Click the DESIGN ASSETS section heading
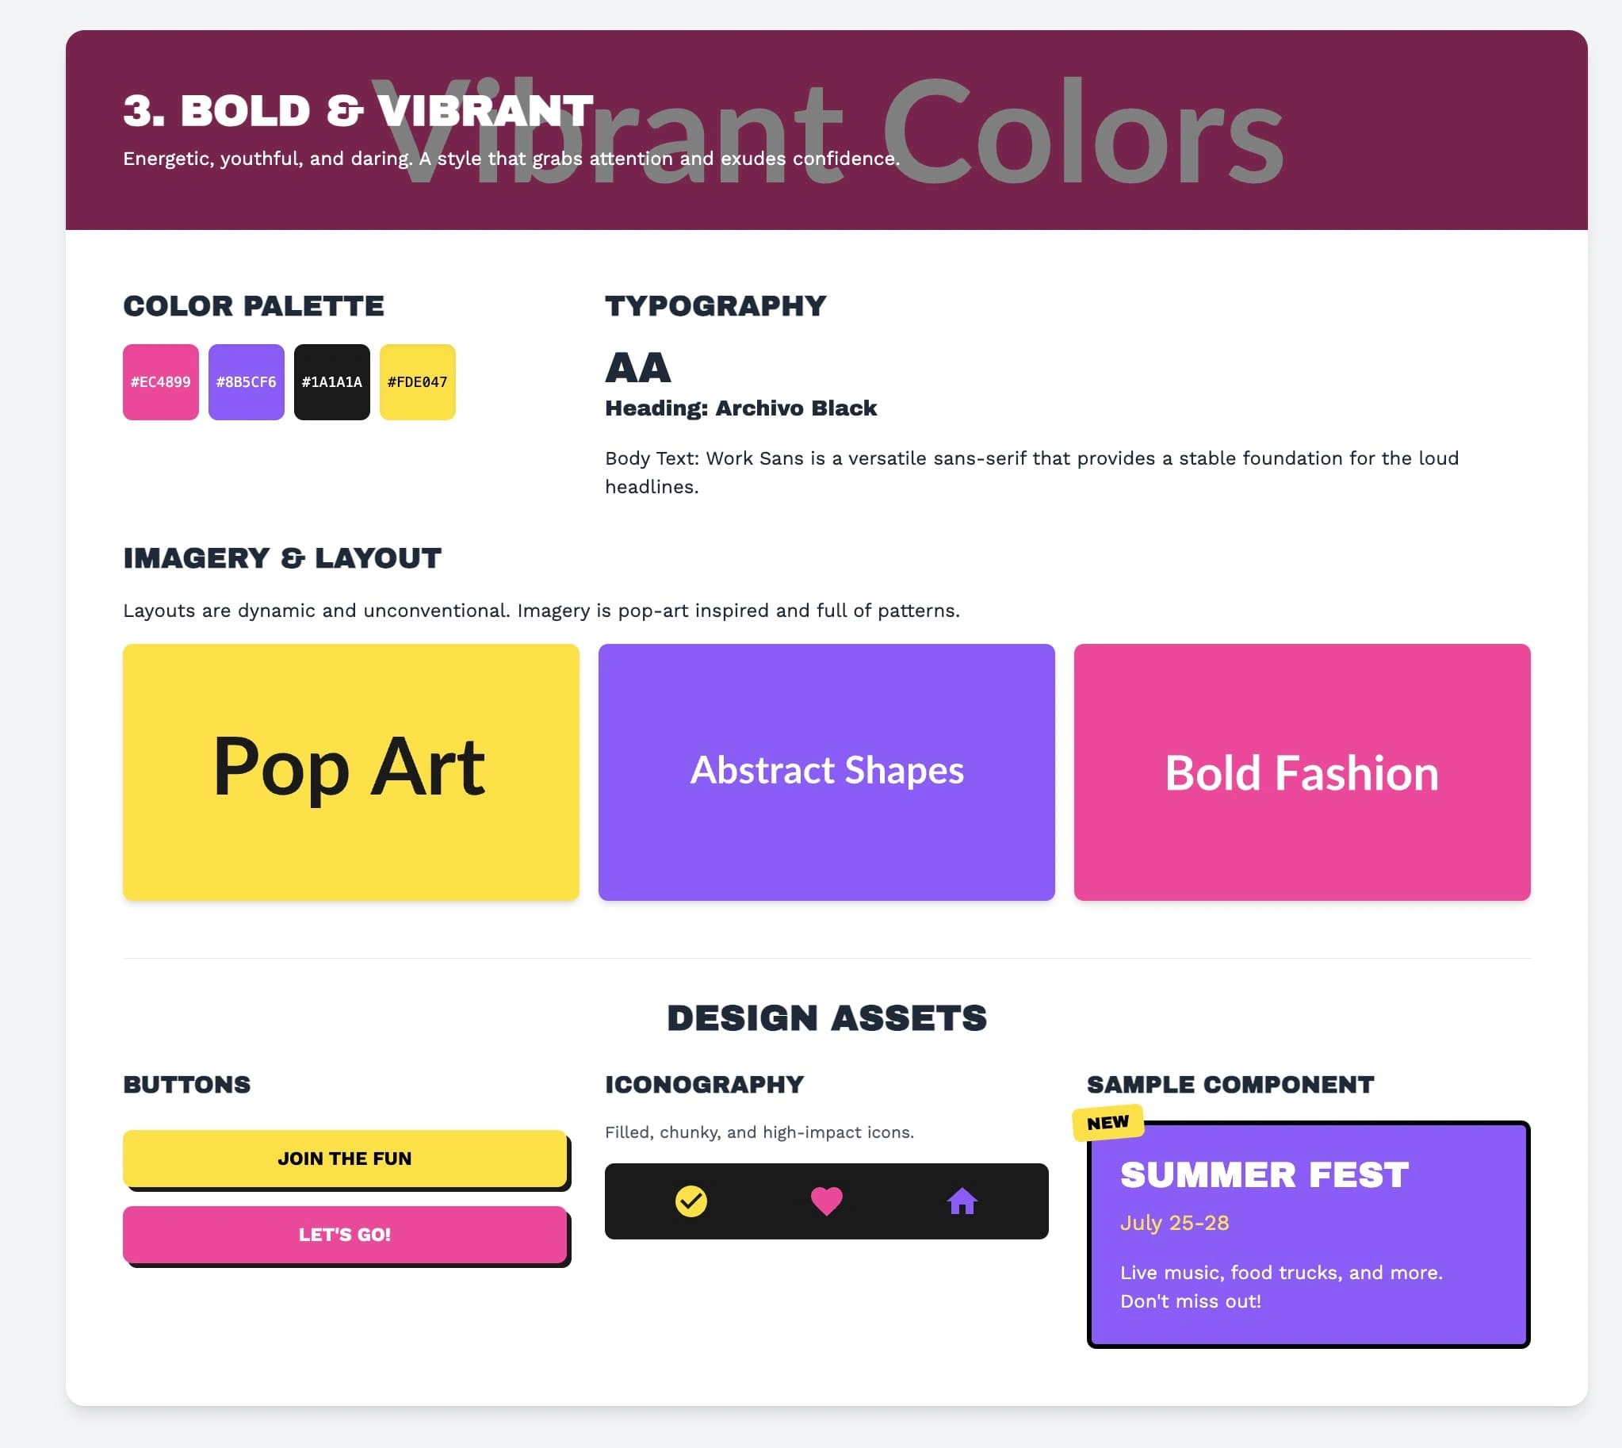The image size is (1622, 1448). click(826, 1017)
